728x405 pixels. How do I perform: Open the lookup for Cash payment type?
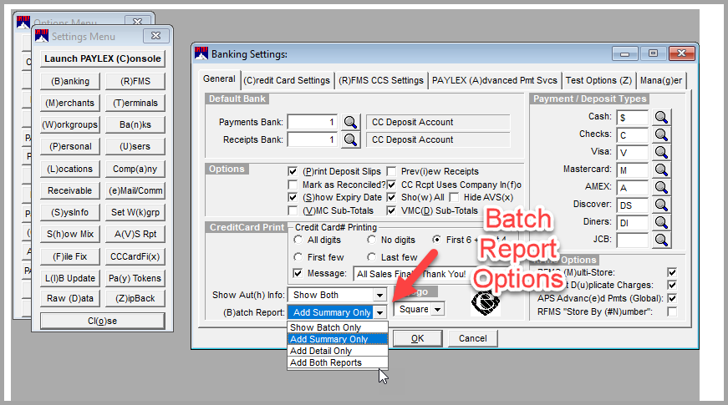[x=662, y=117]
